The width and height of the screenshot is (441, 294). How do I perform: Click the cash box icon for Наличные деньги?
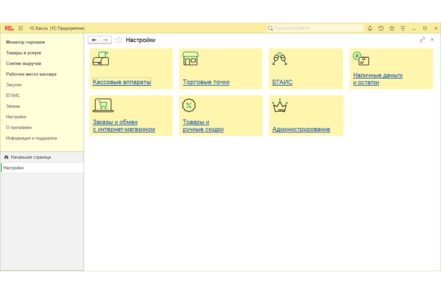[361, 59]
